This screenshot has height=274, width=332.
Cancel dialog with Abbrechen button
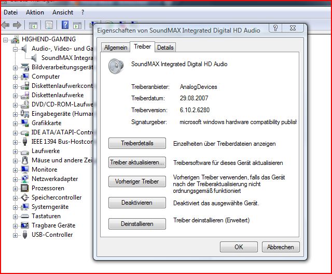click(x=281, y=247)
